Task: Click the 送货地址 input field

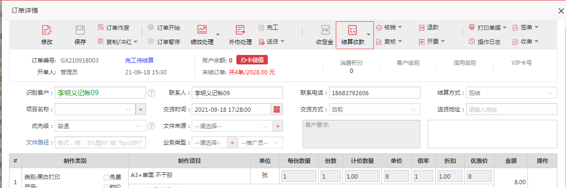Action: (511, 109)
